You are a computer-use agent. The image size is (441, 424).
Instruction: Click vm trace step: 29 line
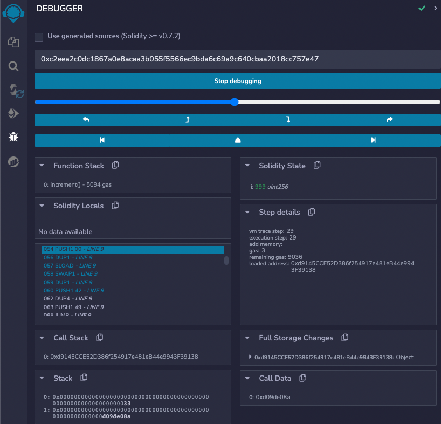click(271, 231)
